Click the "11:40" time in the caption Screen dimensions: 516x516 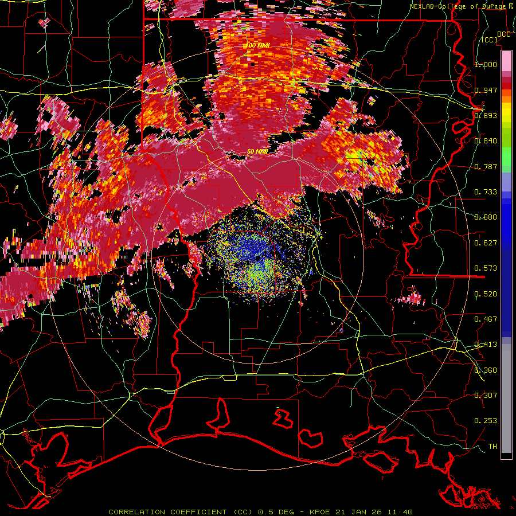tap(400, 512)
